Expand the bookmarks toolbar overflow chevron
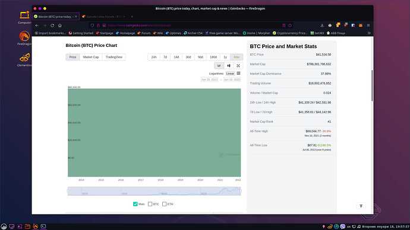410x230 pixels. (x=369, y=33)
